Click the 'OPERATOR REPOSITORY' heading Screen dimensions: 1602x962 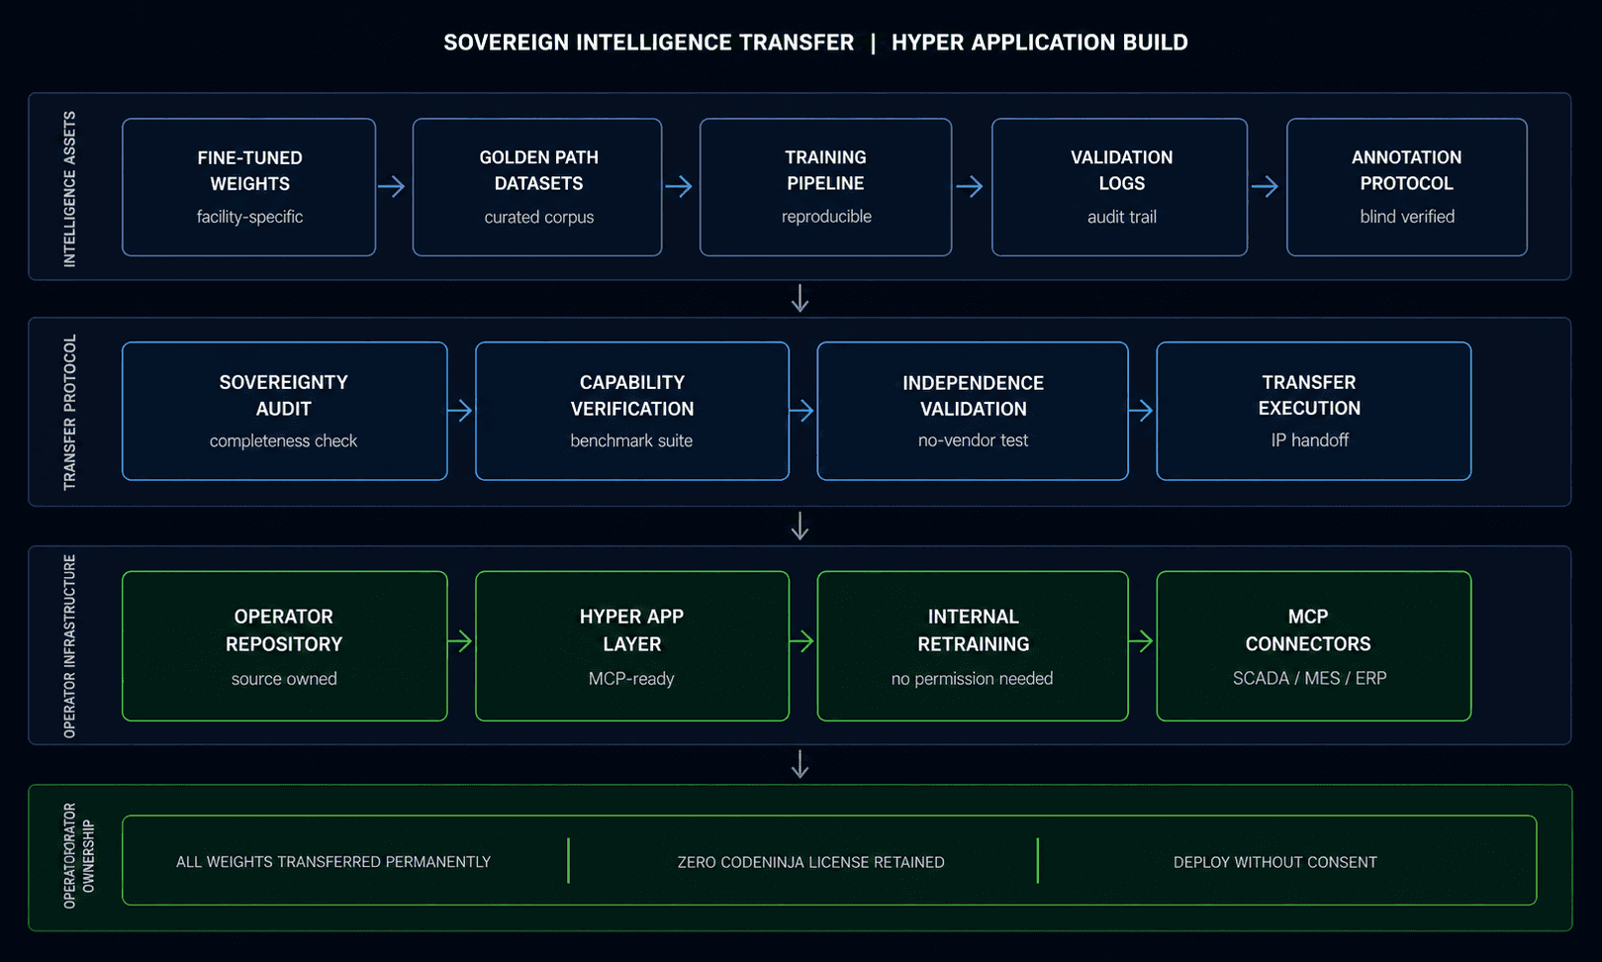coord(283,630)
